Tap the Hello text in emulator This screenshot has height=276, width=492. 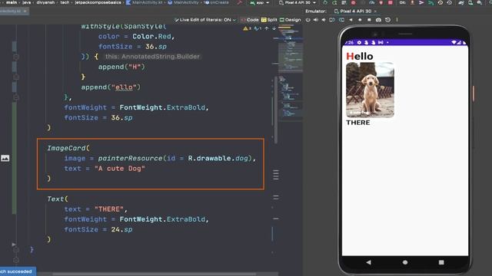[x=360, y=56]
